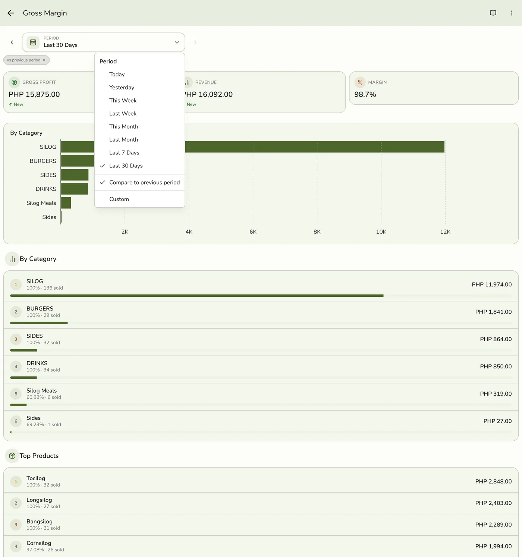Image resolution: width=522 pixels, height=557 pixels.
Task: Go to next period with right chevron
Action: pyautogui.click(x=195, y=43)
